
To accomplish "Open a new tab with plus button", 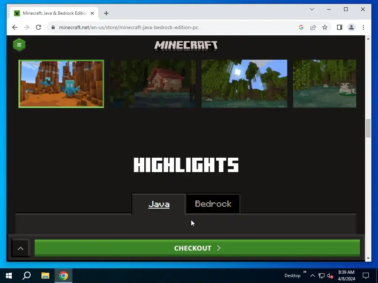I will (x=106, y=13).
